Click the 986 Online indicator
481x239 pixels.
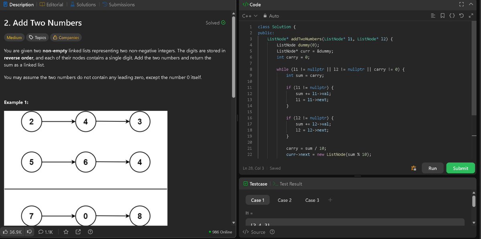coord(220,232)
